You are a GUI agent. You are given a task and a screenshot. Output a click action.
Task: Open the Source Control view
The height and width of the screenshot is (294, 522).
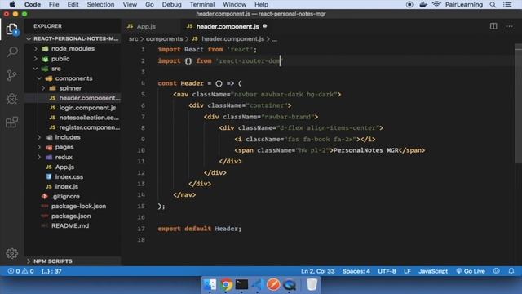(12, 75)
